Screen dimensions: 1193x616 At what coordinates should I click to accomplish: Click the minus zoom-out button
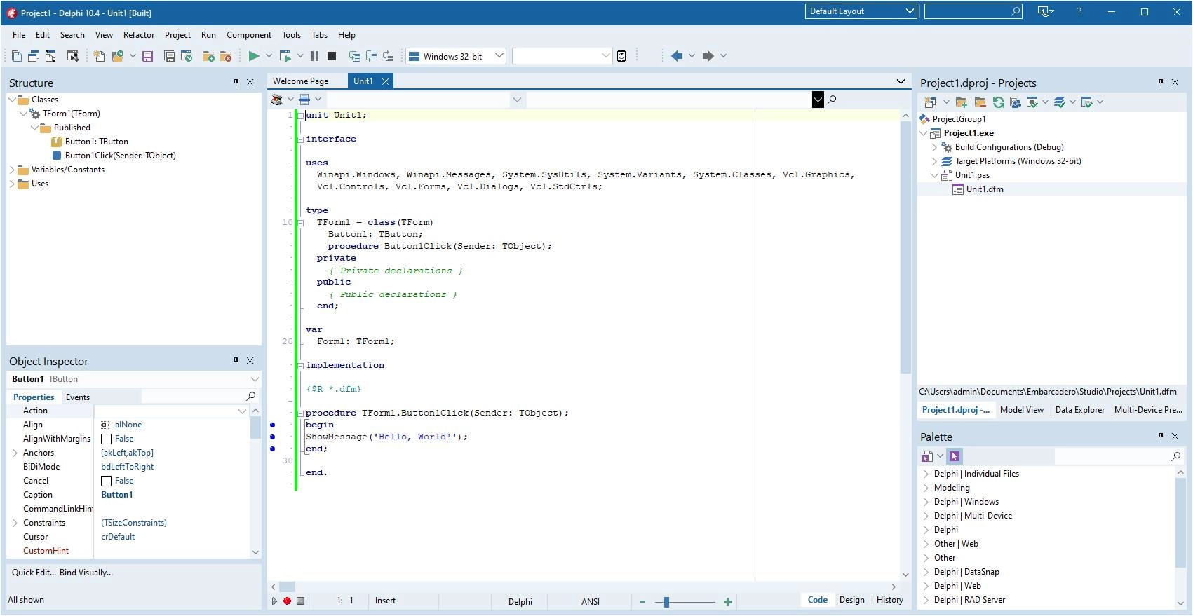pos(642,601)
